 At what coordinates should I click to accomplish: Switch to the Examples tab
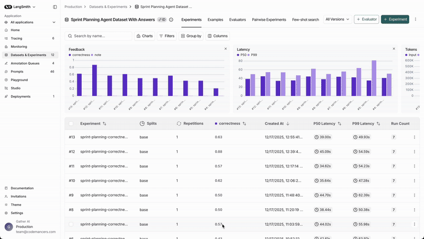(215, 20)
